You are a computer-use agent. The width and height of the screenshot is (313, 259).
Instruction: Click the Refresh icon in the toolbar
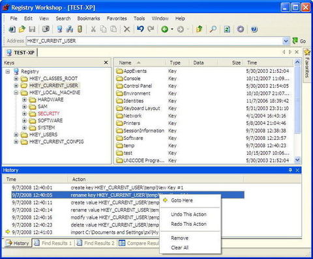(227, 29)
